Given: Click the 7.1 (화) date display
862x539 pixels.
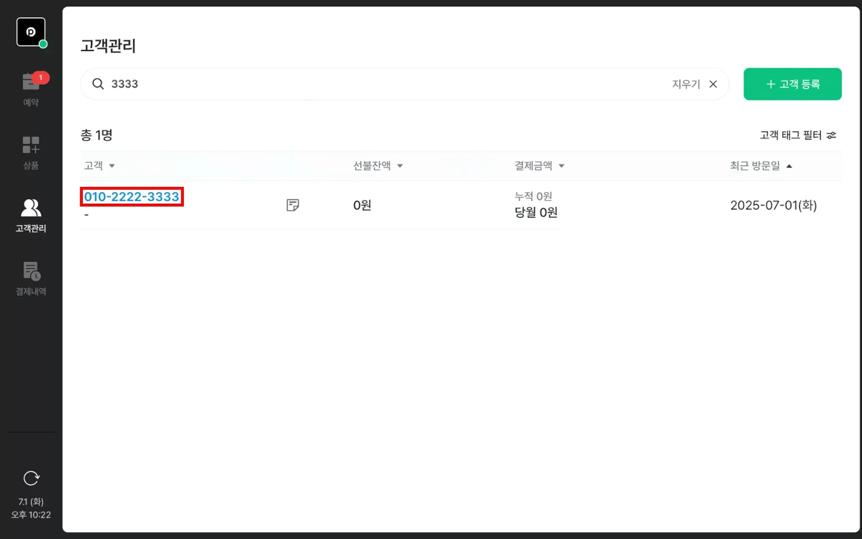Looking at the screenshot, I should tap(31, 502).
